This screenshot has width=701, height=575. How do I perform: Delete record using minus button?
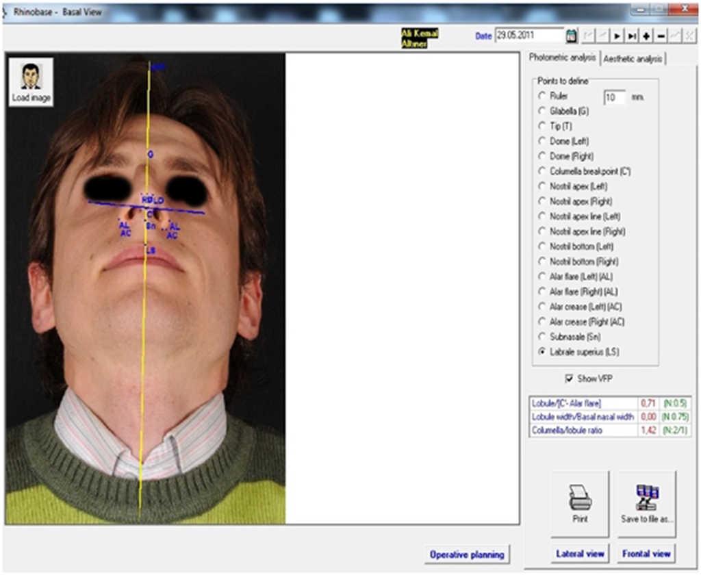tap(661, 36)
